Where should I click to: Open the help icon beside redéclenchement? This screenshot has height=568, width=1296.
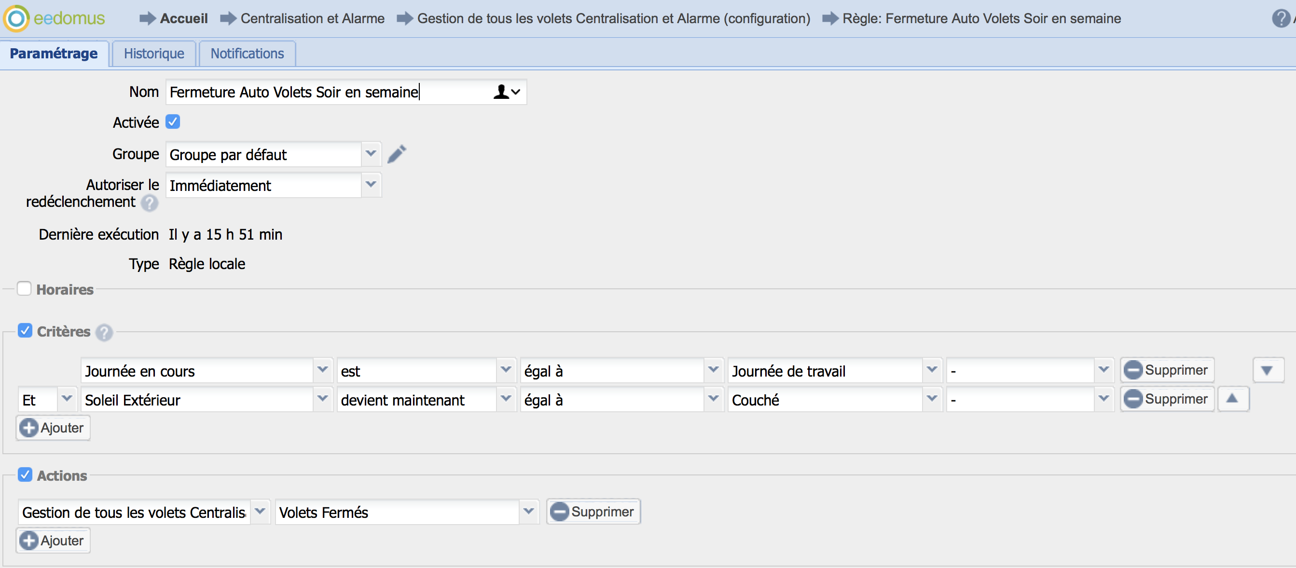(x=150, y=203)
